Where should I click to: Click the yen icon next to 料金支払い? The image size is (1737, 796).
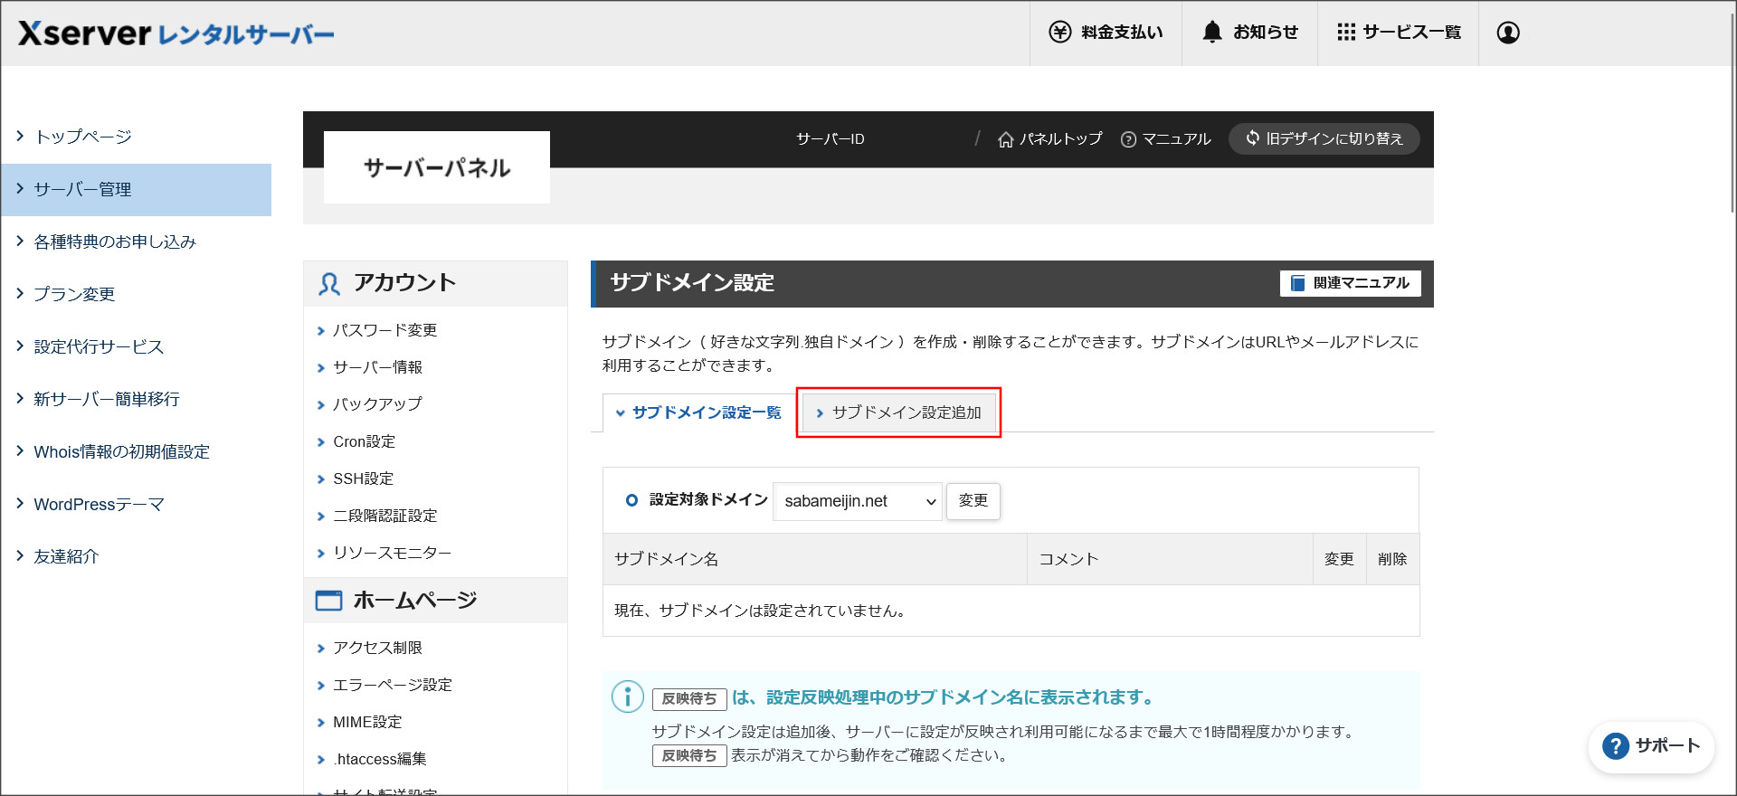pyautogui.click(x=1059, y=33)
